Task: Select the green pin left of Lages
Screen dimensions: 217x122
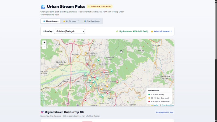Action: pos(90,86)
